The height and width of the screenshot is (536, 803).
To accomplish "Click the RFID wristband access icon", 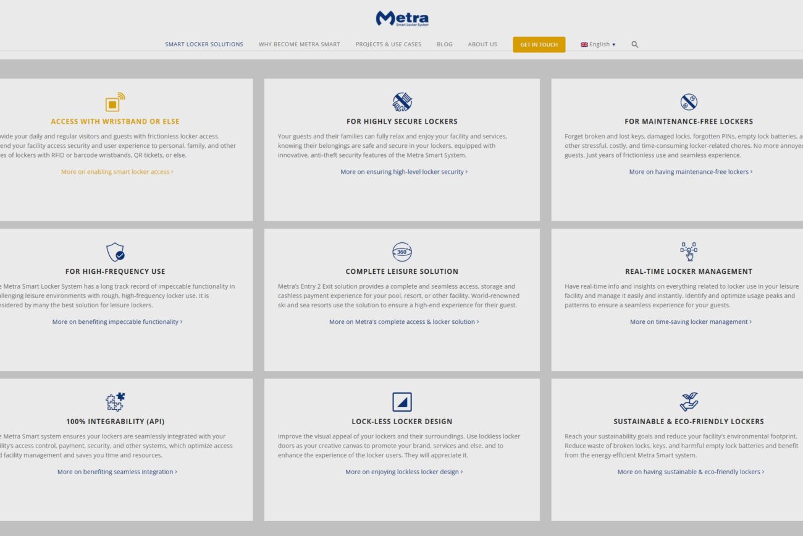I will [x=115, y=102].
